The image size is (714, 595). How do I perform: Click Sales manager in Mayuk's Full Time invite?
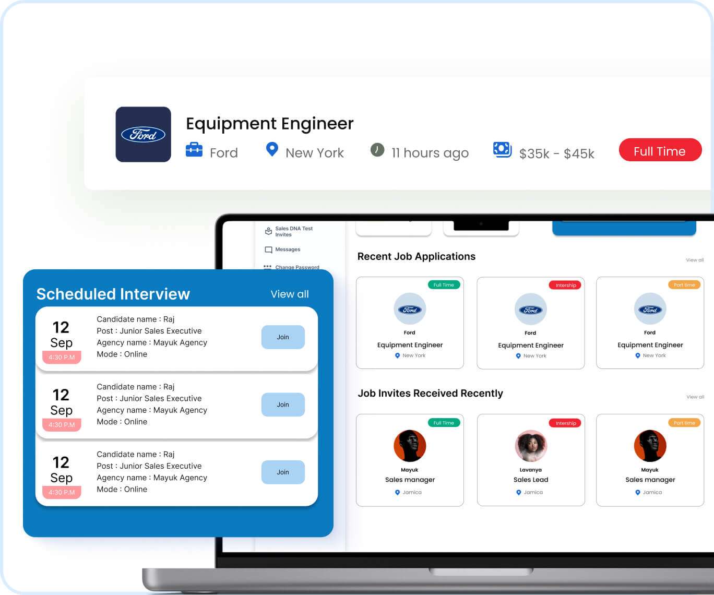pos(410,480)
